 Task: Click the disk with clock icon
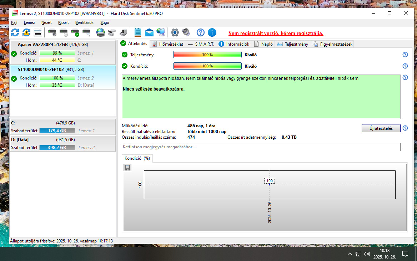click(x=64, y=33)
